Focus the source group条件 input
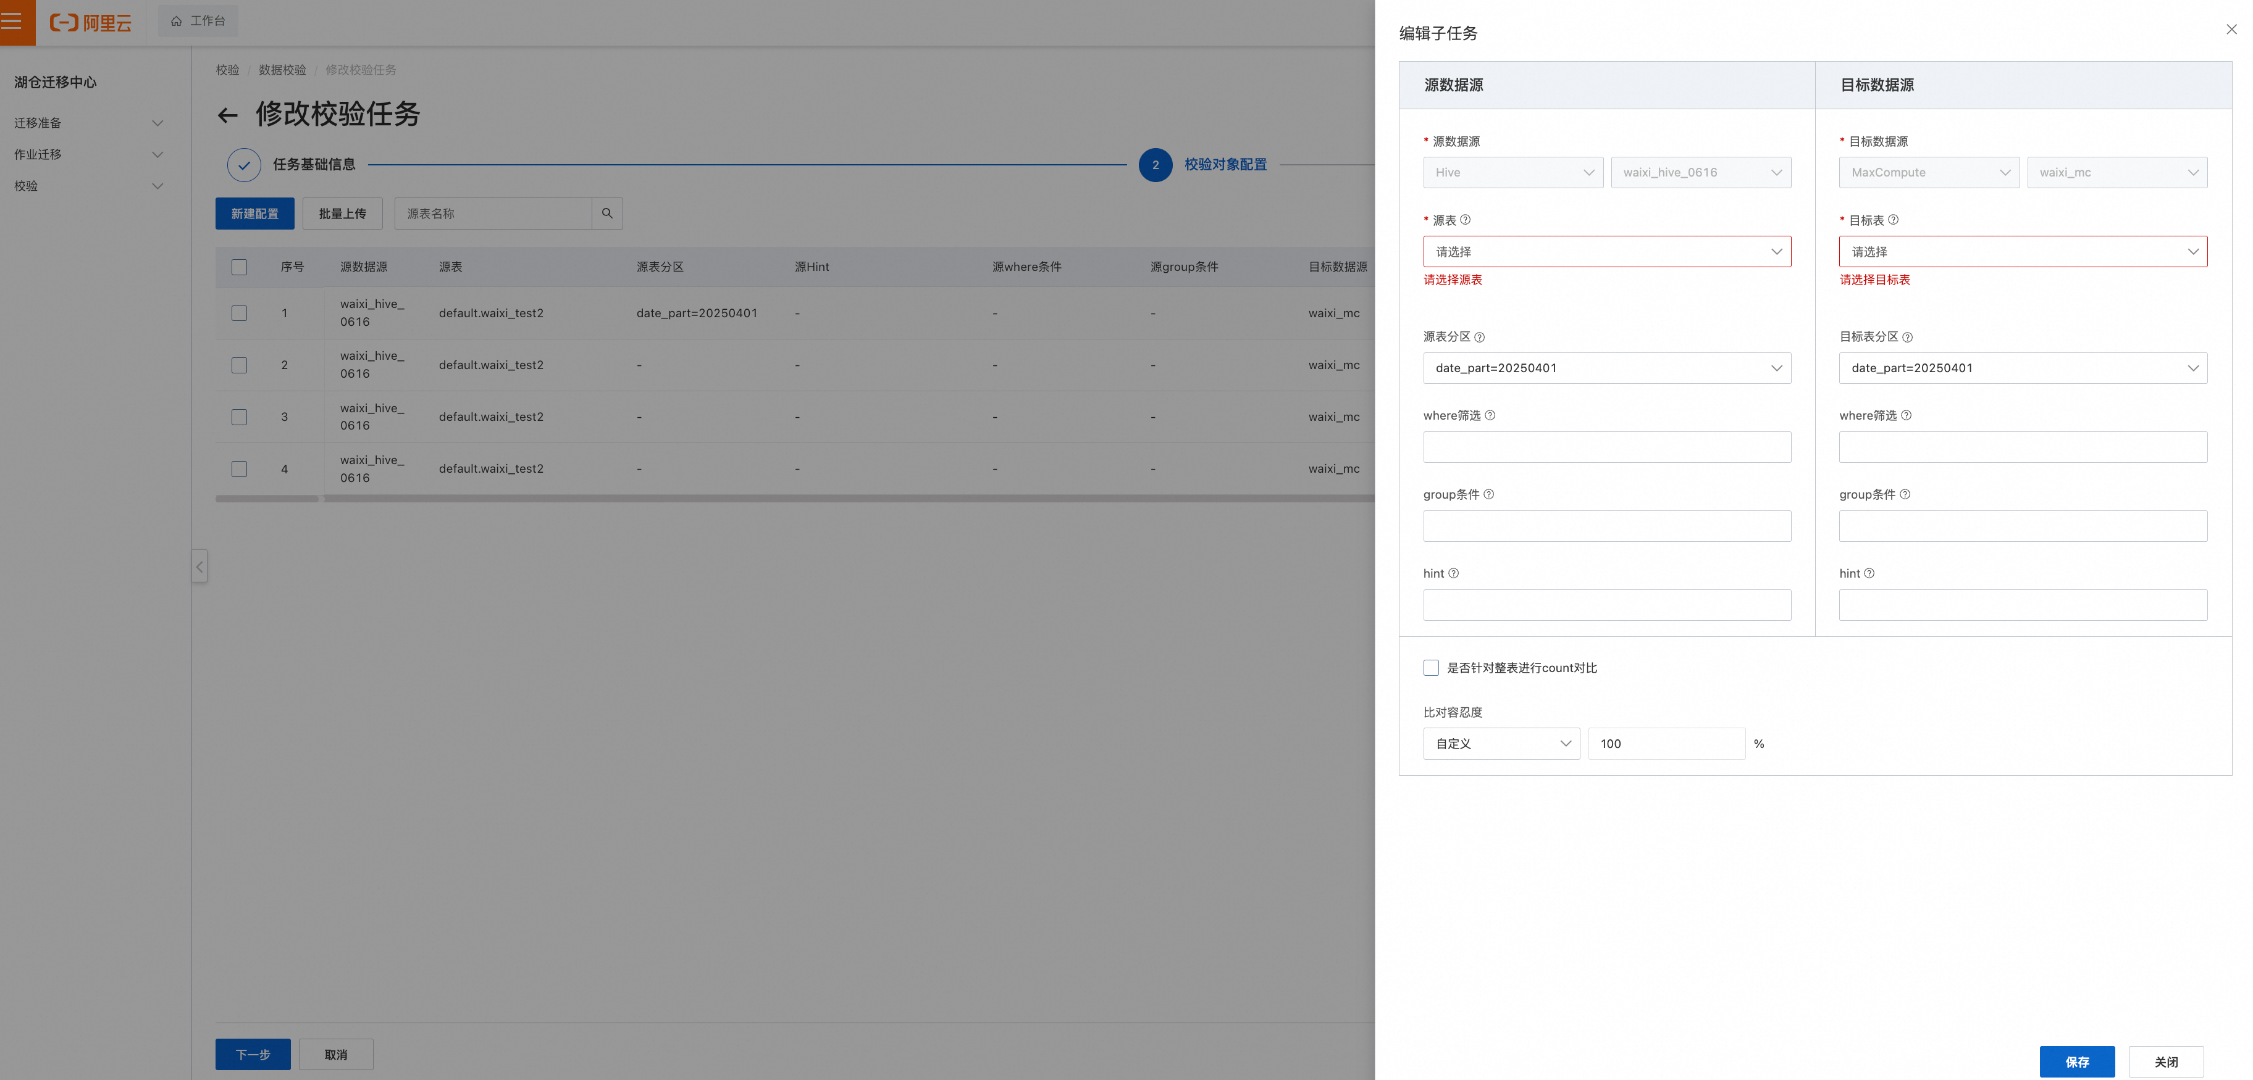2253x1080 pixels. tap(1606, 526)
